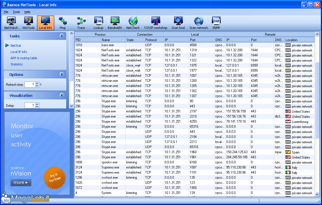Click the sidebar scroll down arrow
This screenshot has width=322, height=205.
[x=71, y=106]
